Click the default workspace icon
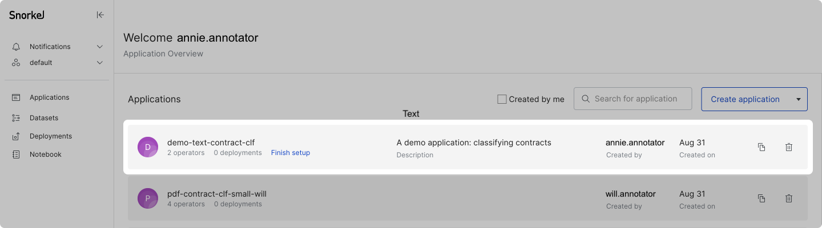822x228 pixels. tap(16, 63)
